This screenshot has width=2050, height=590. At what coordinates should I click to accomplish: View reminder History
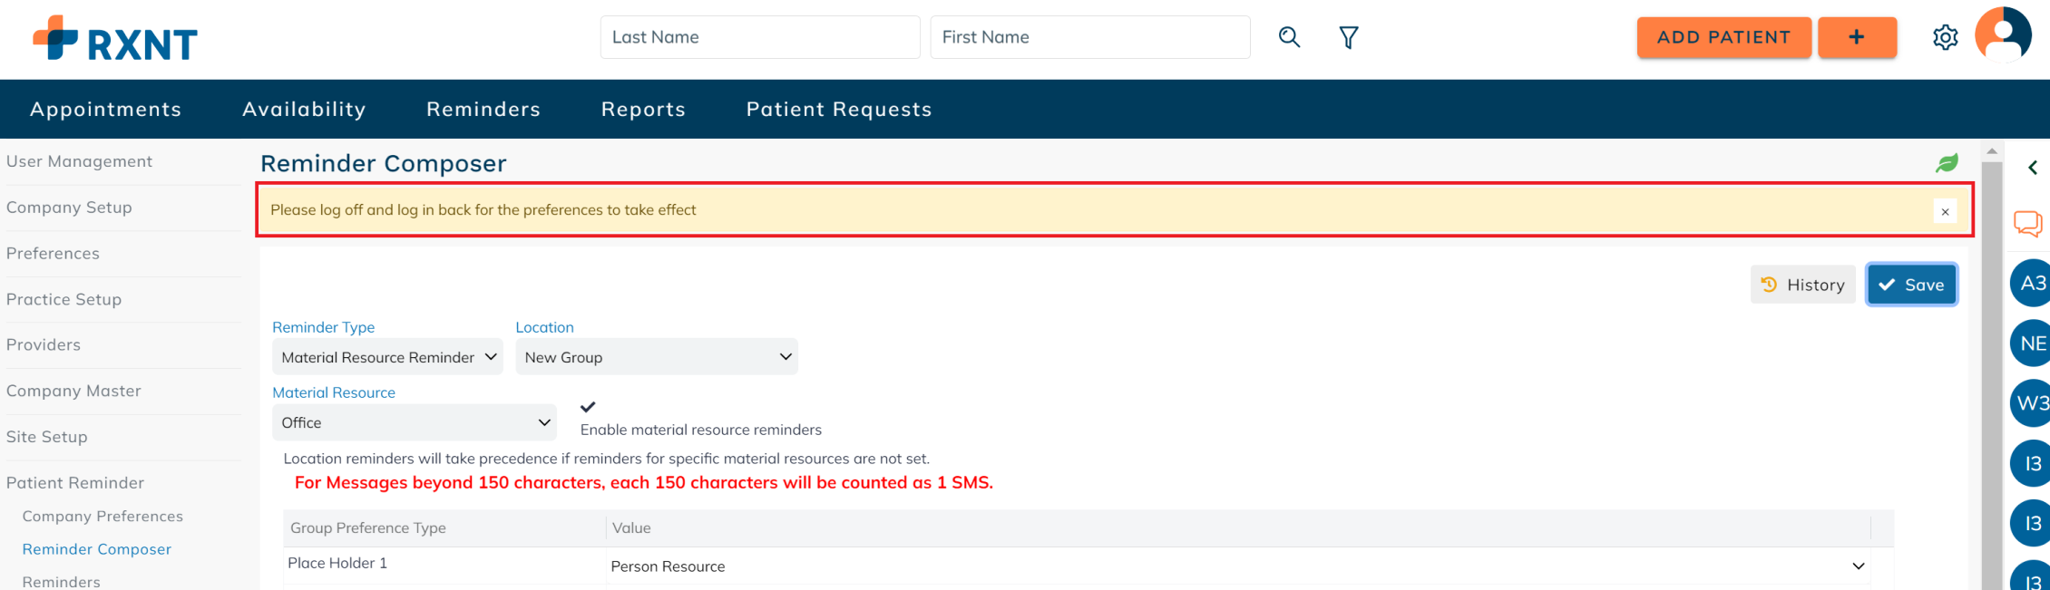pos(1803,285)
